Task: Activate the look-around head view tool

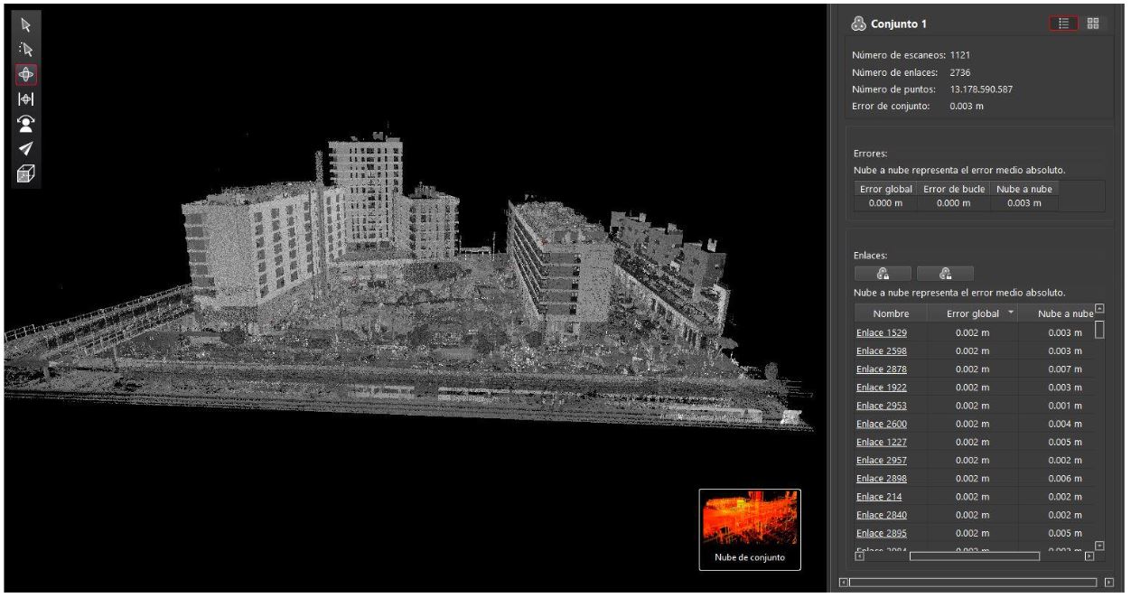Action: [x=26, y=125]
